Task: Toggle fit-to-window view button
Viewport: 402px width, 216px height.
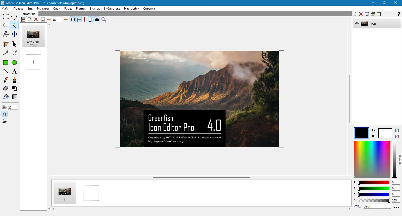Action: point(73,20)
